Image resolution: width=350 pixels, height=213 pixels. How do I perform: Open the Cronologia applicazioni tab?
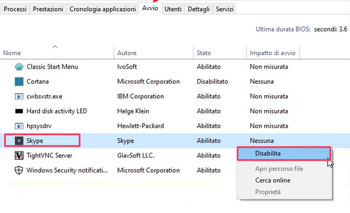(x=102, y=9)
